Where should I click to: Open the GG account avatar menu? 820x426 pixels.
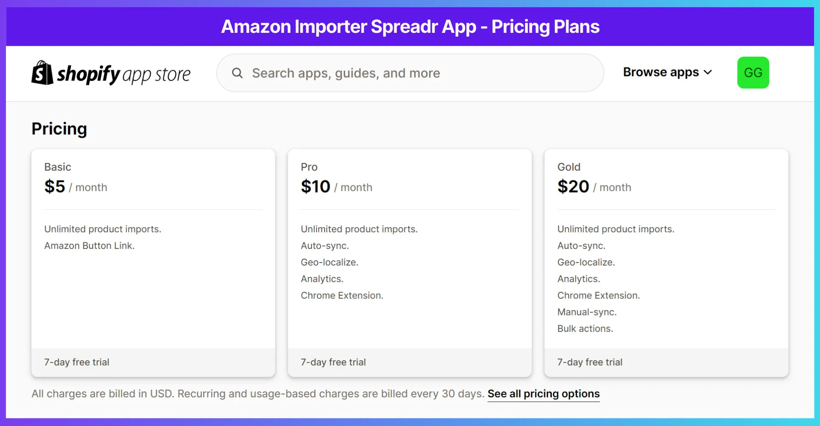coord(753,72)
